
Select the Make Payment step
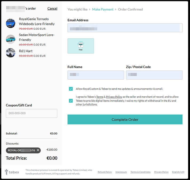tap(103, 9)
